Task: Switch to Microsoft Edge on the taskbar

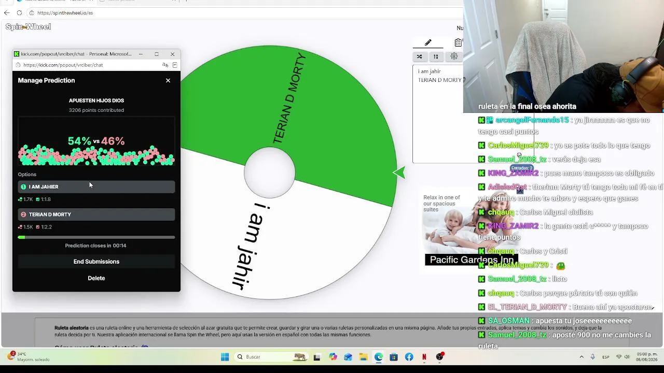Action: [379, 357]
